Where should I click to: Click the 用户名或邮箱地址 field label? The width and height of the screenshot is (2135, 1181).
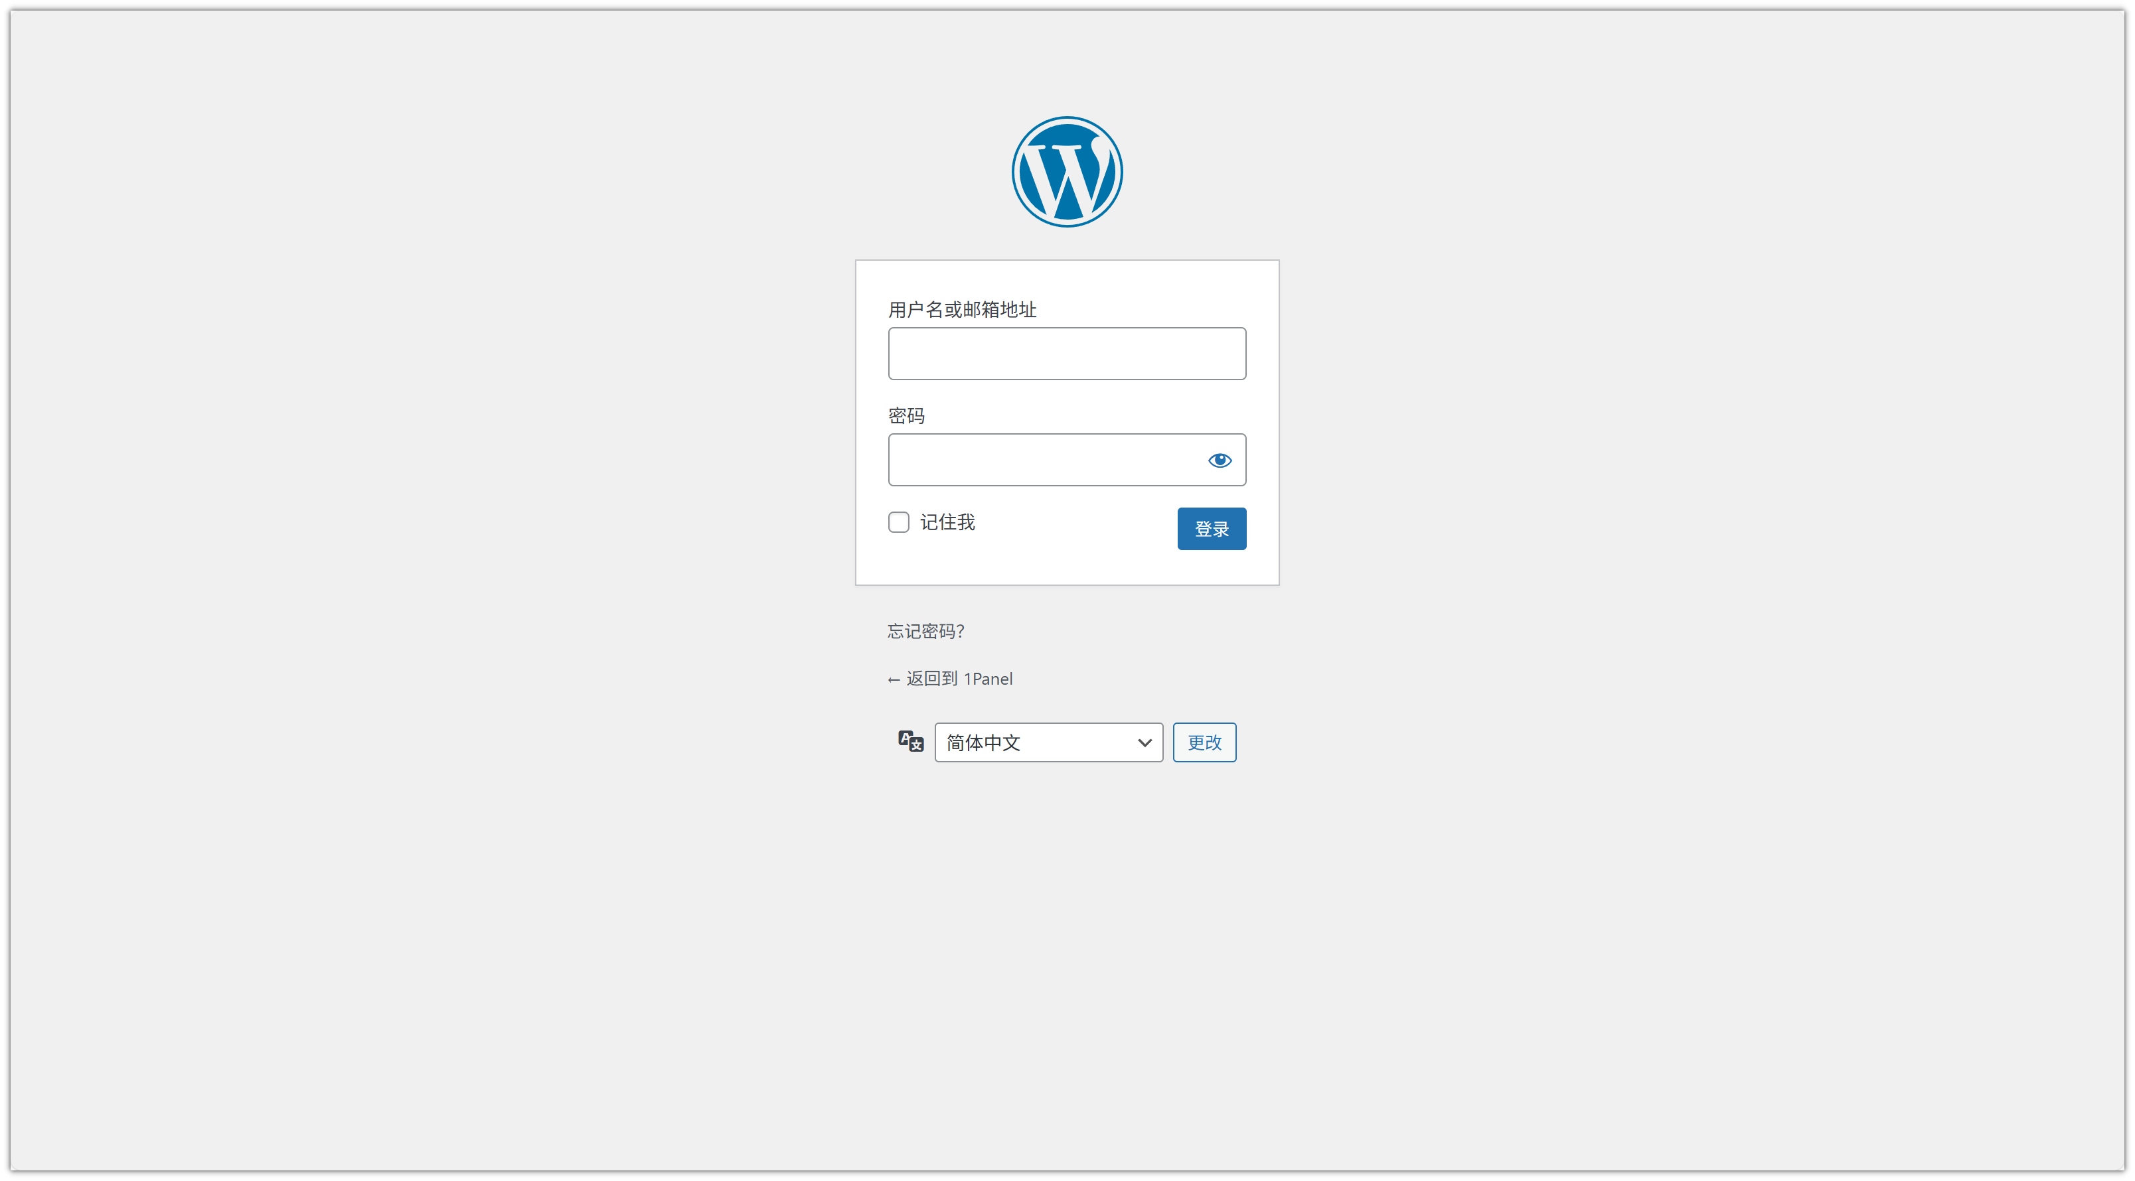pos(962,310)
